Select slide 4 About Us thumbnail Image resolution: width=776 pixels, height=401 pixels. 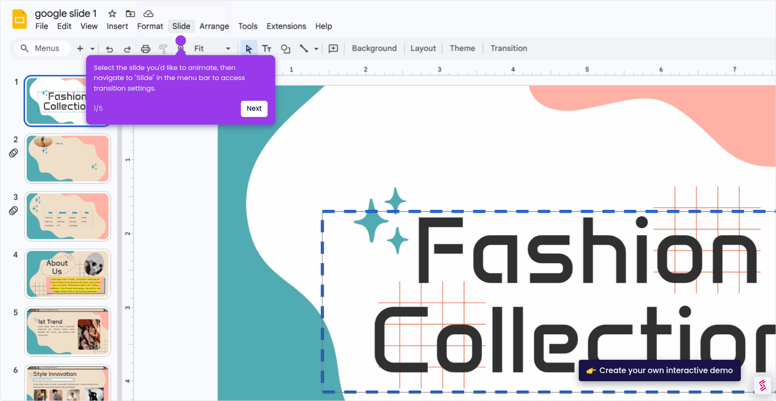(67, 274)
